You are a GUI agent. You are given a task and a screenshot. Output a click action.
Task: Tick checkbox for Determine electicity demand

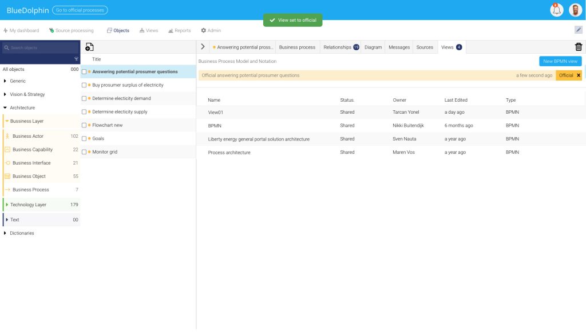84,98
